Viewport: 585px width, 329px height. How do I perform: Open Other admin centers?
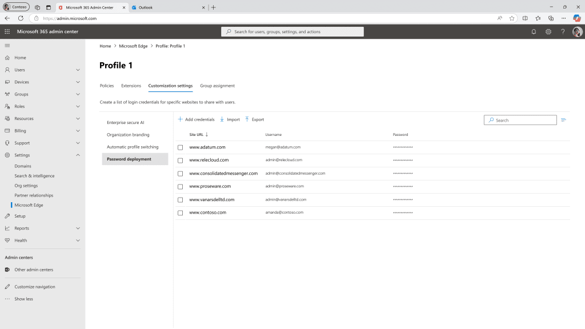(34, 270)
